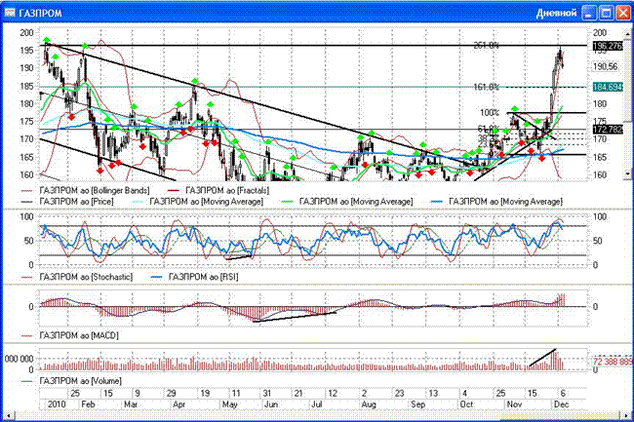
Task: Select the Bollinger Bands legend entry
Action: (x=95, y=190)
